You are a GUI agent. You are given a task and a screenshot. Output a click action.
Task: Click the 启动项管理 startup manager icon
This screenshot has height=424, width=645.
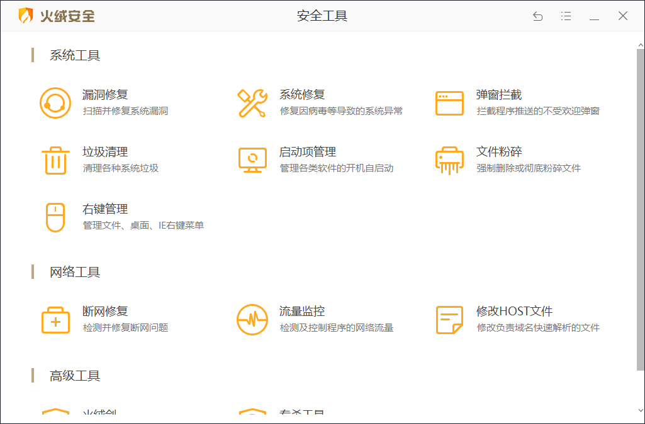[252, 160]
